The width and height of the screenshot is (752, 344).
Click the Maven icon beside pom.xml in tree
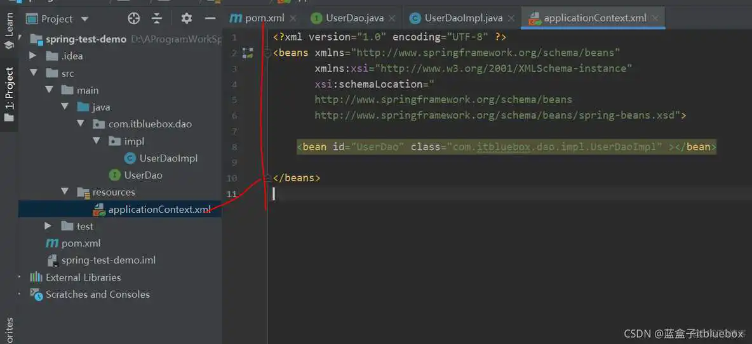(x=52, y=243)
